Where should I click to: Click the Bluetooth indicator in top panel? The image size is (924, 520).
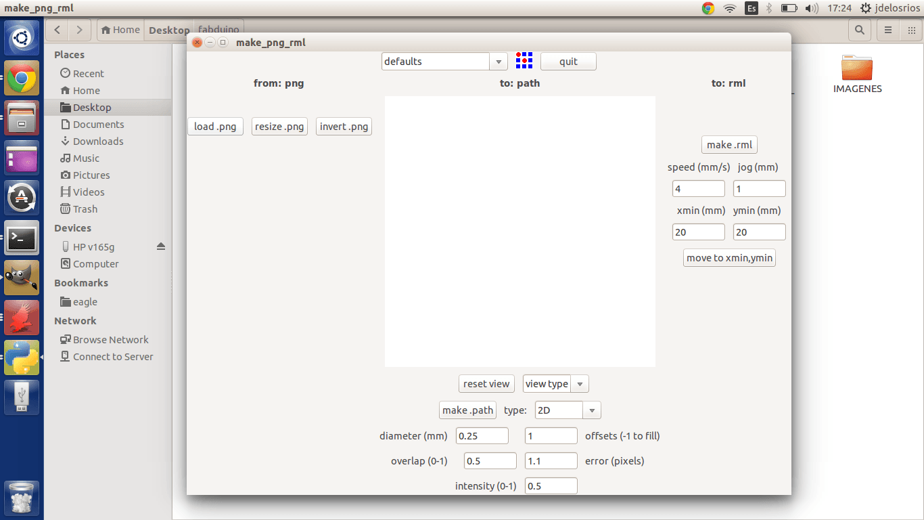point(769,8)
